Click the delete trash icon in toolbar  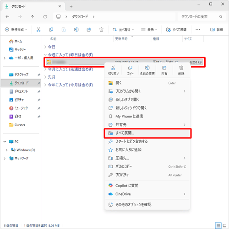101,30
